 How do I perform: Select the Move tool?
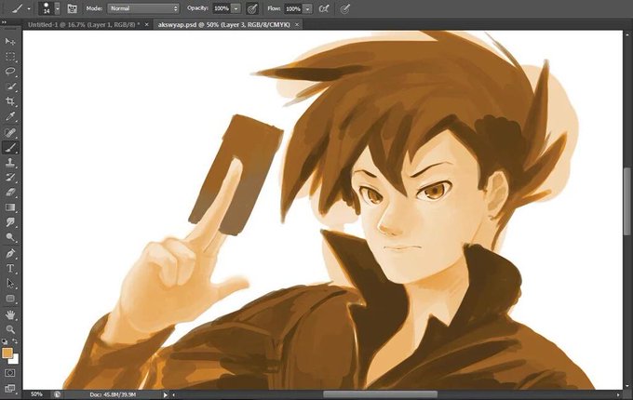[x=10, y=42]
